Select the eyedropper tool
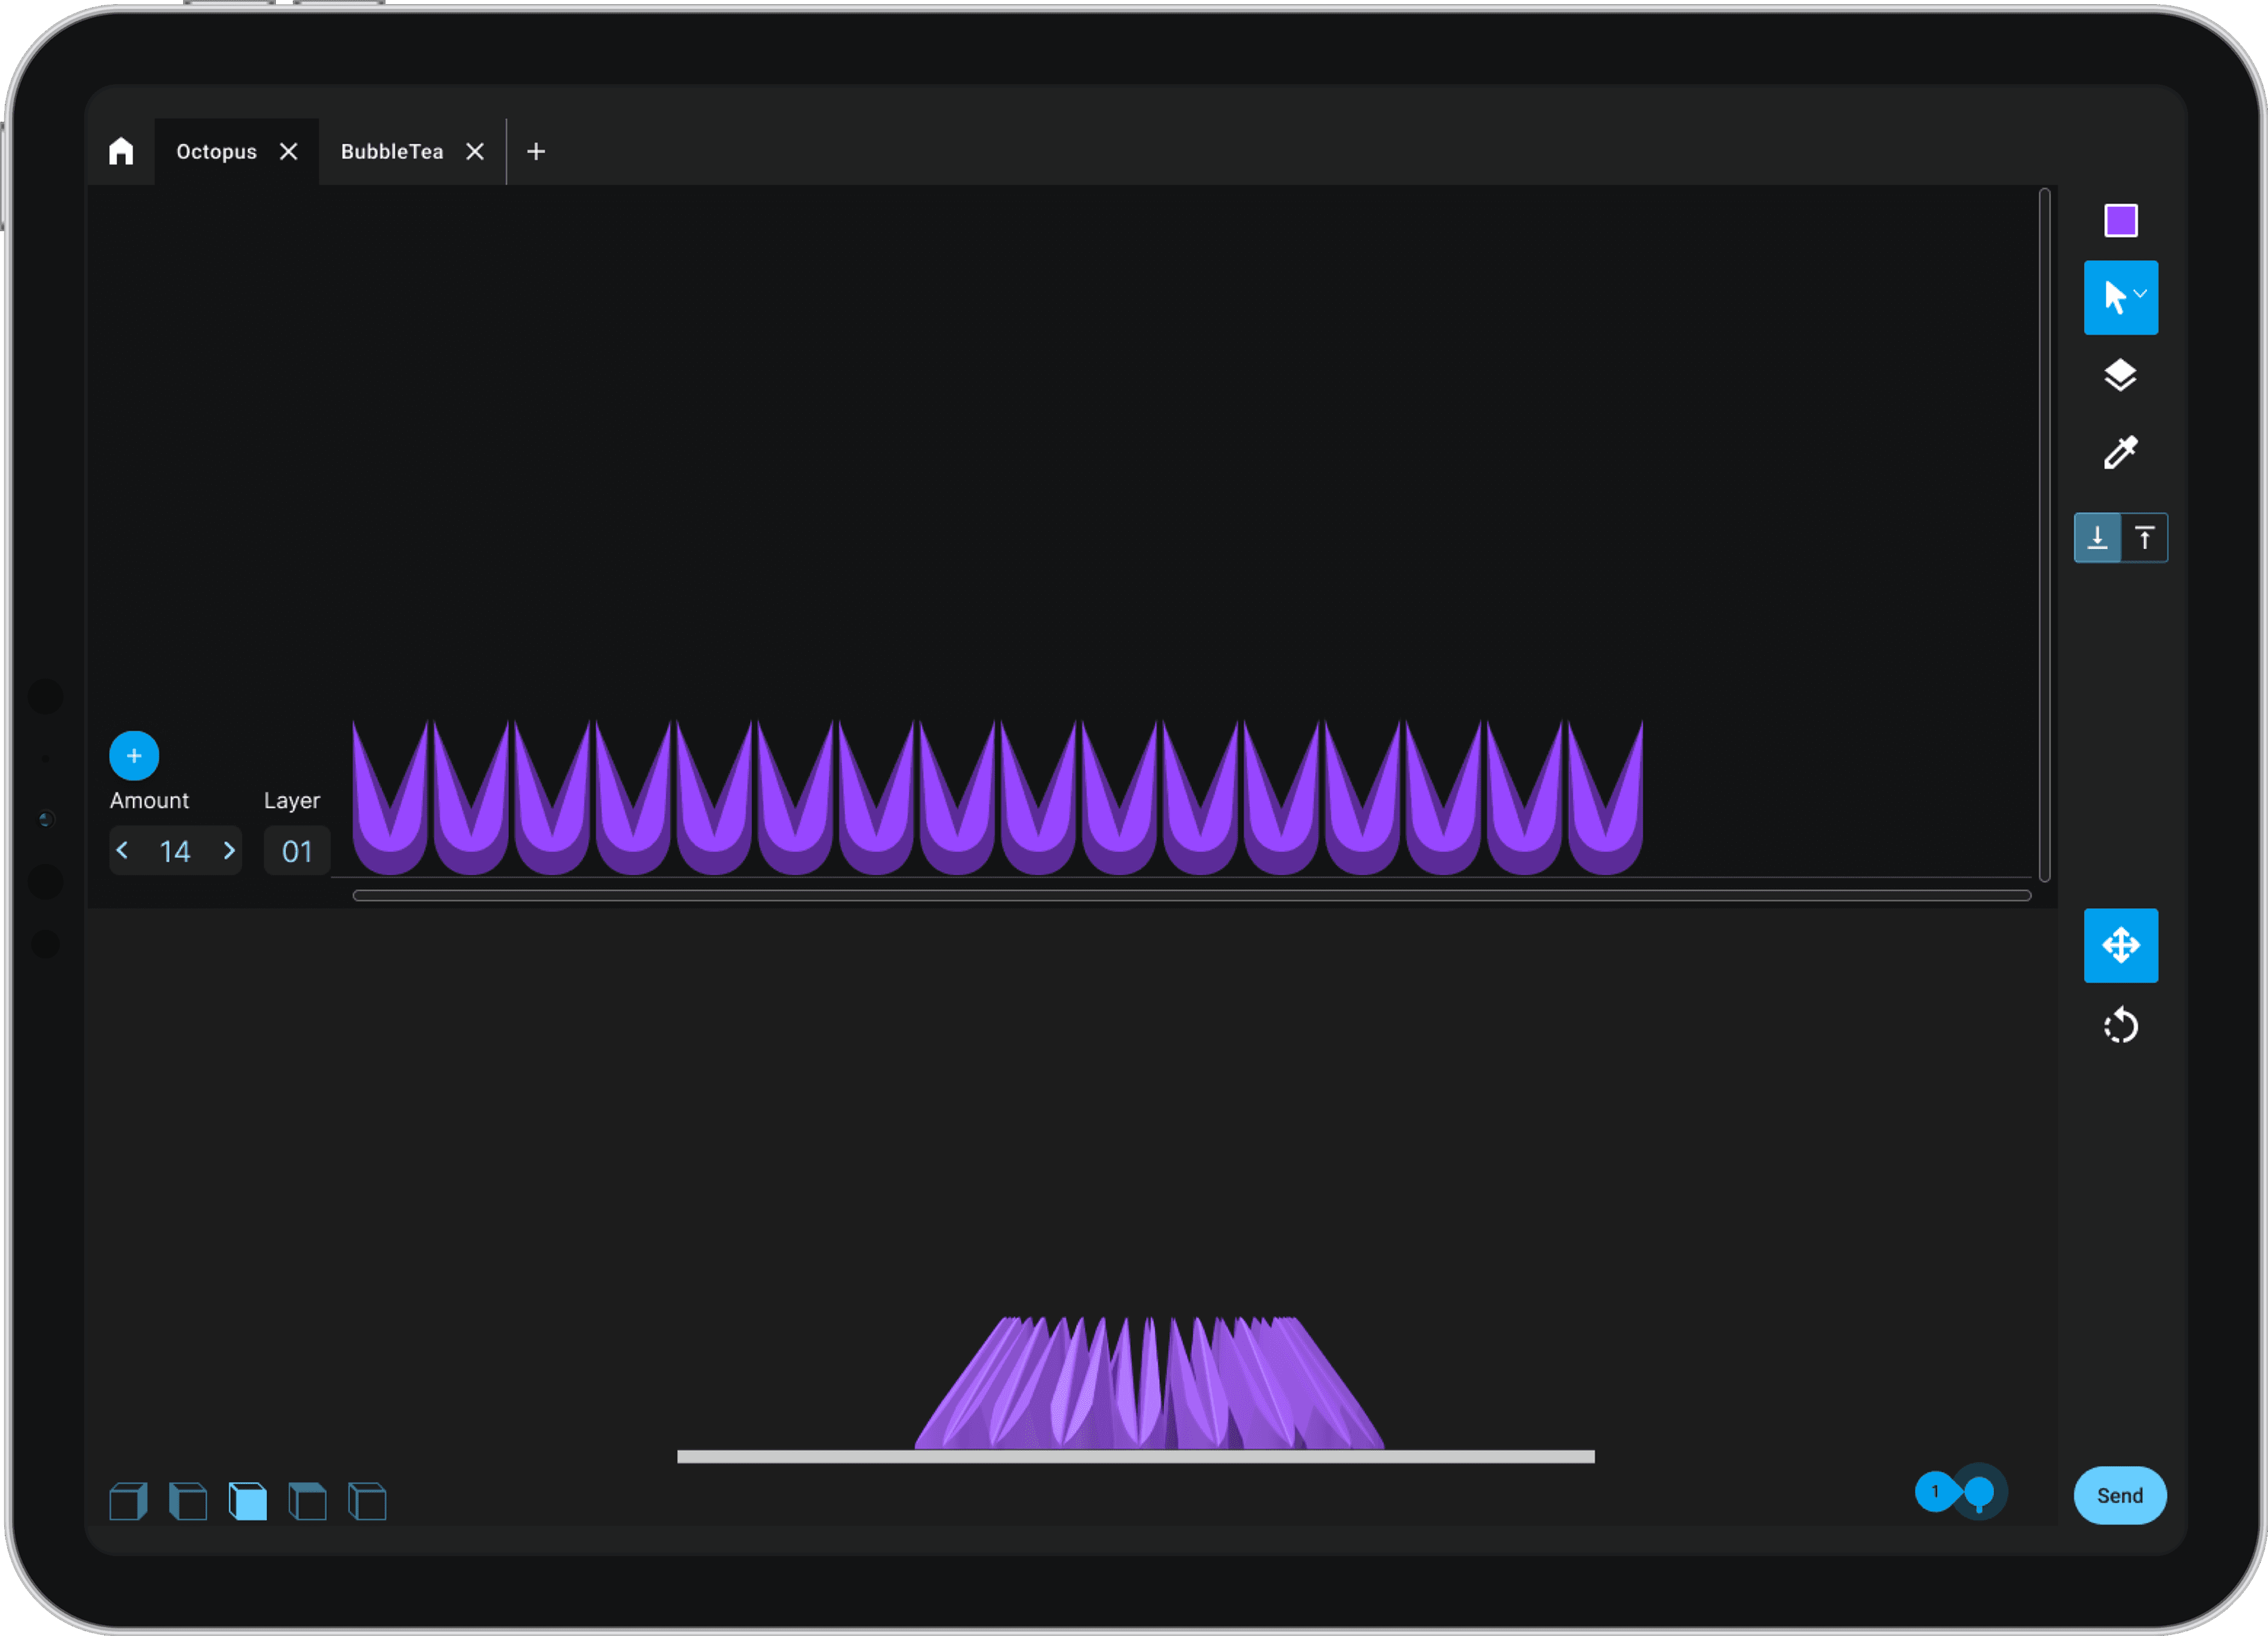 [2120, 453]
